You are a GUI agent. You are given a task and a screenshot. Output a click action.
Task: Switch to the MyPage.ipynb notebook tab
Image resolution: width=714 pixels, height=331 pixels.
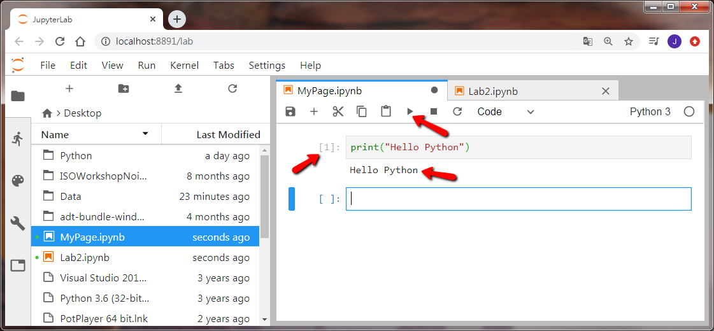pyautogui.click(x=362, y=90)
